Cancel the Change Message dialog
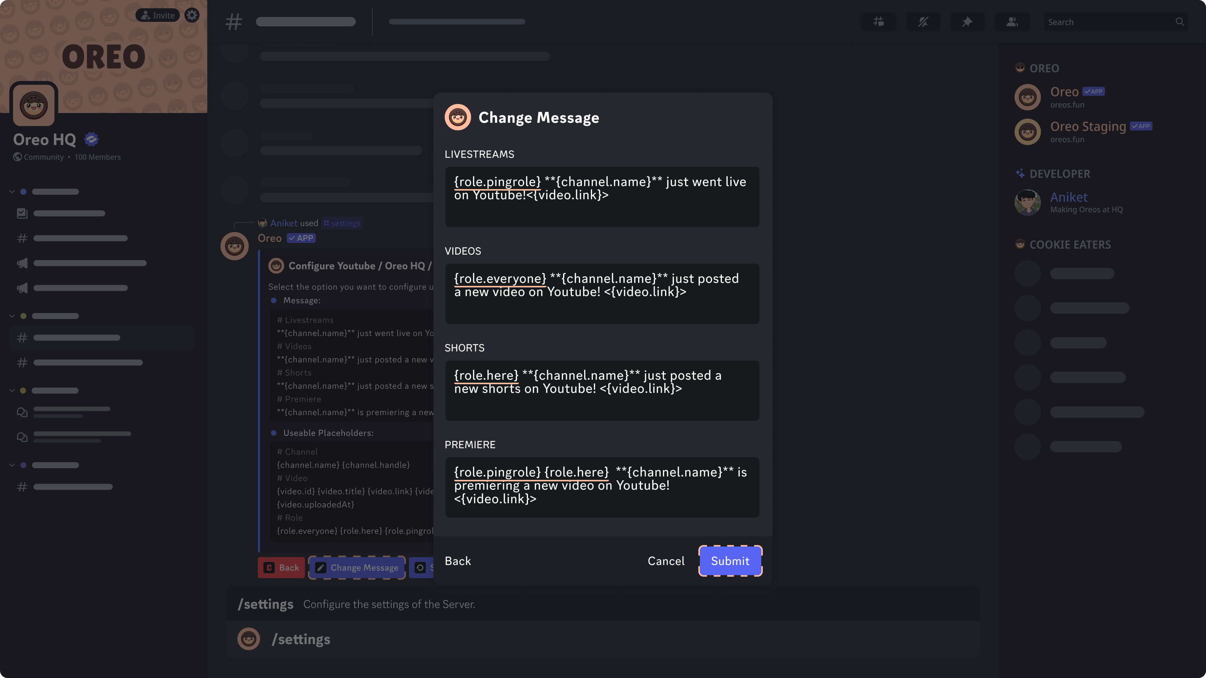The height and width of the screenshot is (678, 1206). click(x=666, y=560)
